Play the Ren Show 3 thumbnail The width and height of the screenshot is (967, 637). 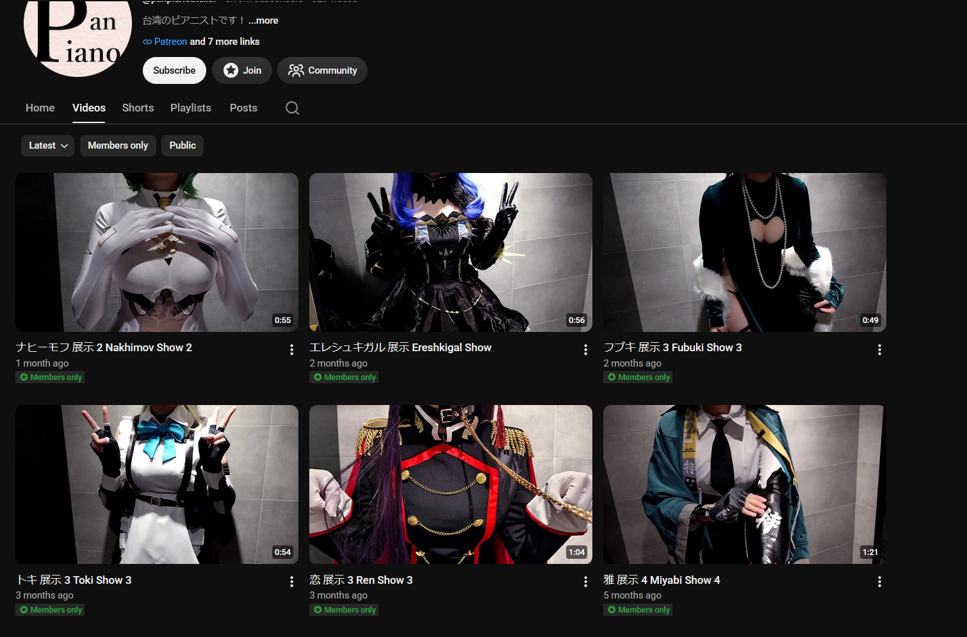(451, 484)
